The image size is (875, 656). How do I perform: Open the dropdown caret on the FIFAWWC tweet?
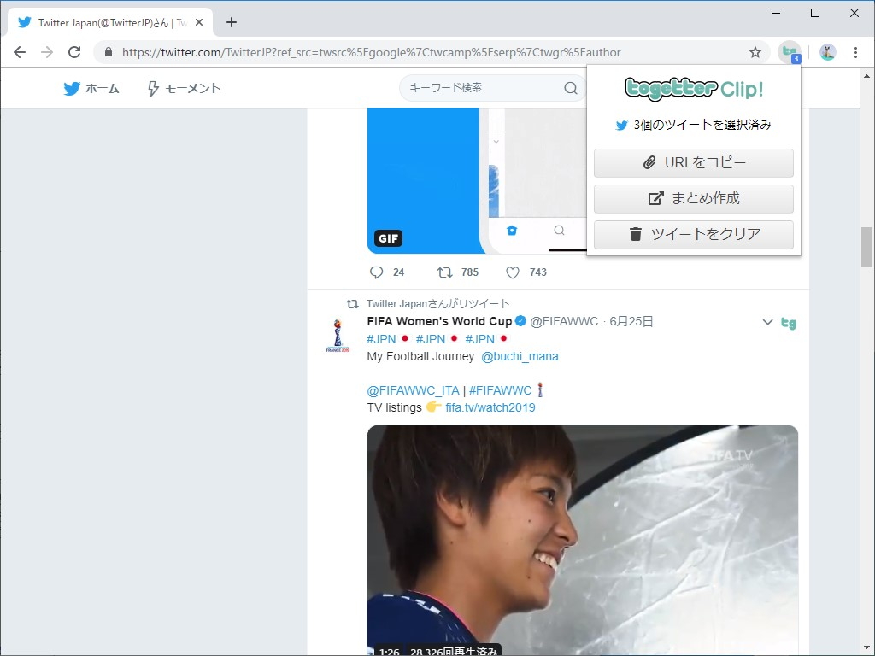point(766,322)
